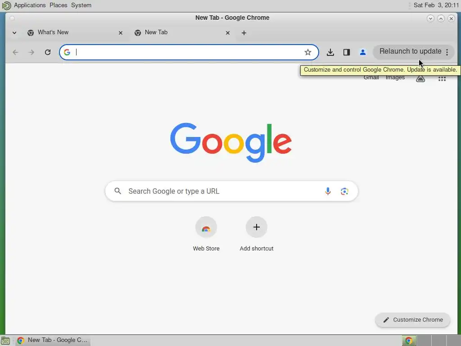Open a new tab with the plus button

coord(244,33)
